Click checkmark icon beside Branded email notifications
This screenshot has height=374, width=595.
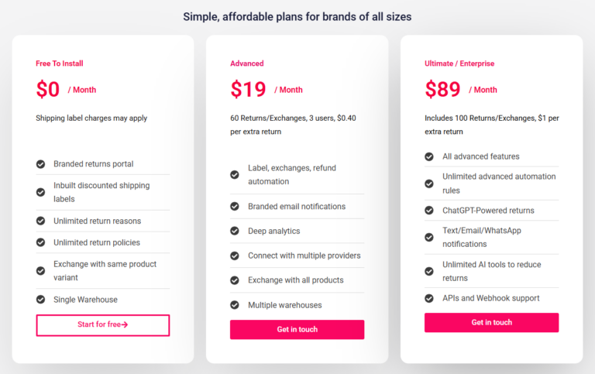click(235, 207)
